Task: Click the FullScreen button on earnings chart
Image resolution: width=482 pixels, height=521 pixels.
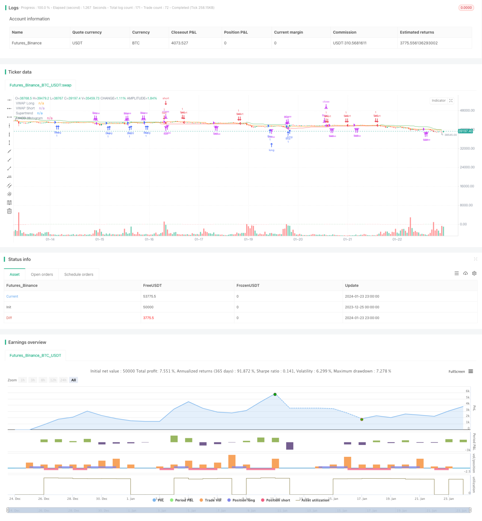Action: coord(456,371)
